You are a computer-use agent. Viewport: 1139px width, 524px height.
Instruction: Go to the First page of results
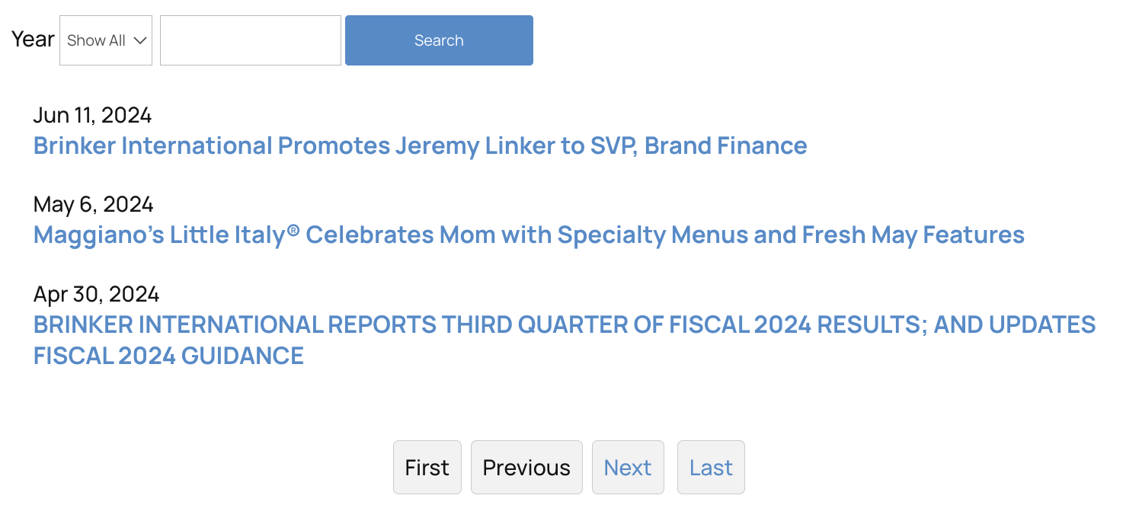(x=427, y=467)
